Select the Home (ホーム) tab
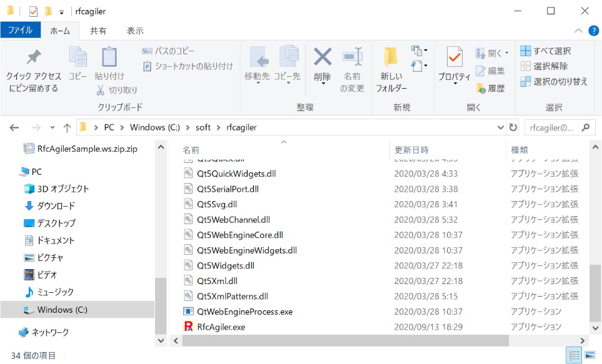Image resolution: width=602 pixels, height=364 pixels. click(60, 31)
